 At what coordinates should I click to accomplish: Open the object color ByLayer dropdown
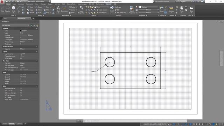pos(149,7)
